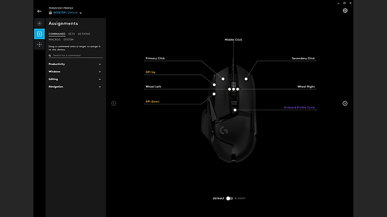This screenshot has height=217, width=387.
Task: Click the Search for a command field
Action: pos(75,55)
